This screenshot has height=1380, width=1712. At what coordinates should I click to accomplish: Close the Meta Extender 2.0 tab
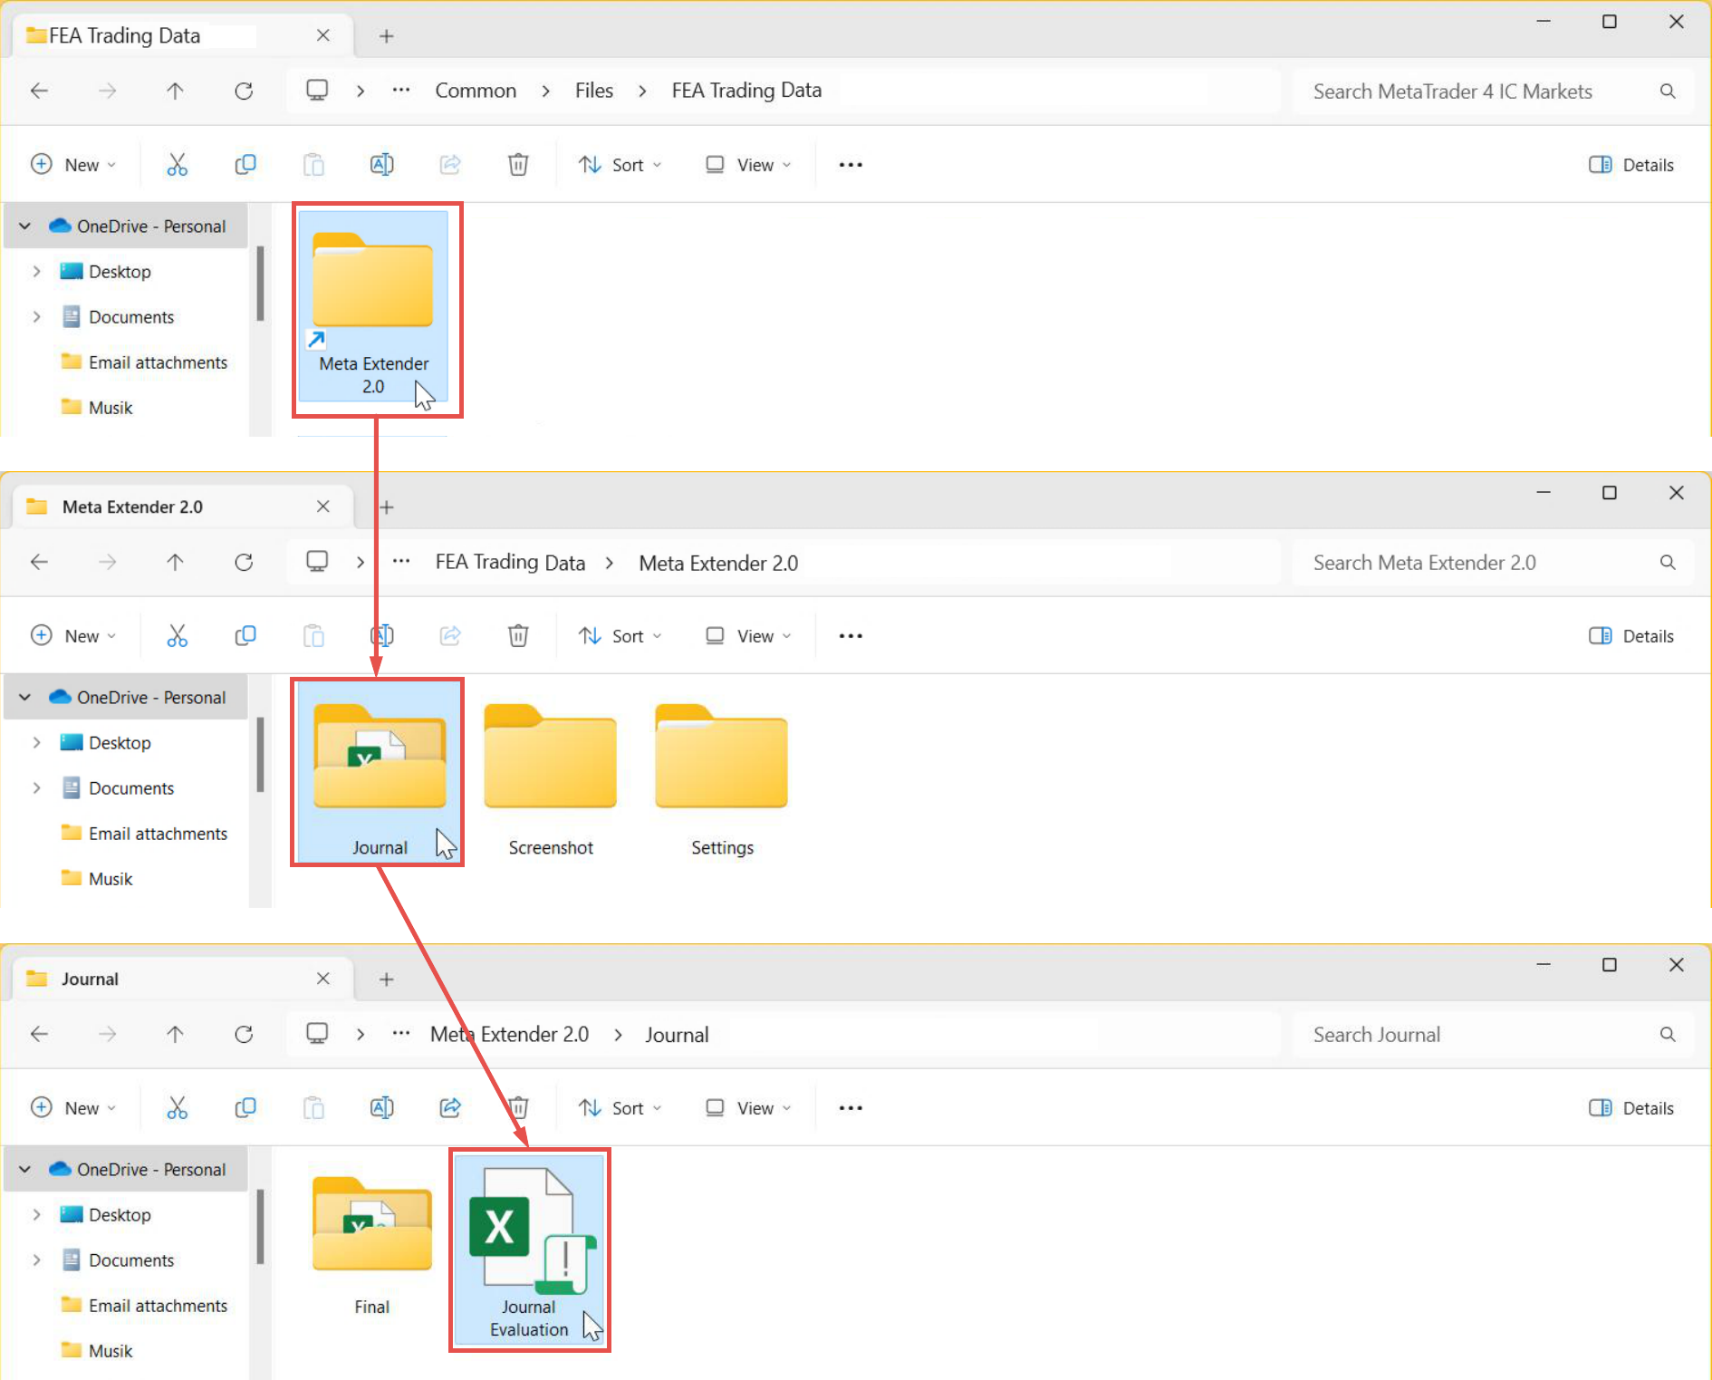pyautogui.click(x=322, y=507)
